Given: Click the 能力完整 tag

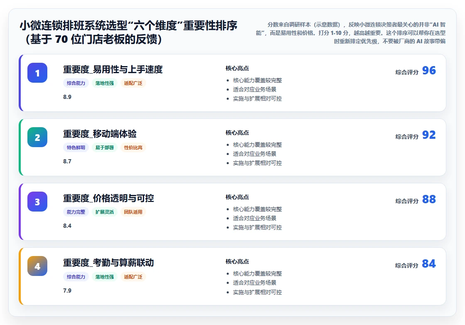Looking at the screenshot, I should (x=76, y=212).
